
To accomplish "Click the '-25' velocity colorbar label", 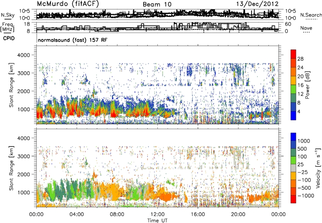I will [x=302, y=172].
